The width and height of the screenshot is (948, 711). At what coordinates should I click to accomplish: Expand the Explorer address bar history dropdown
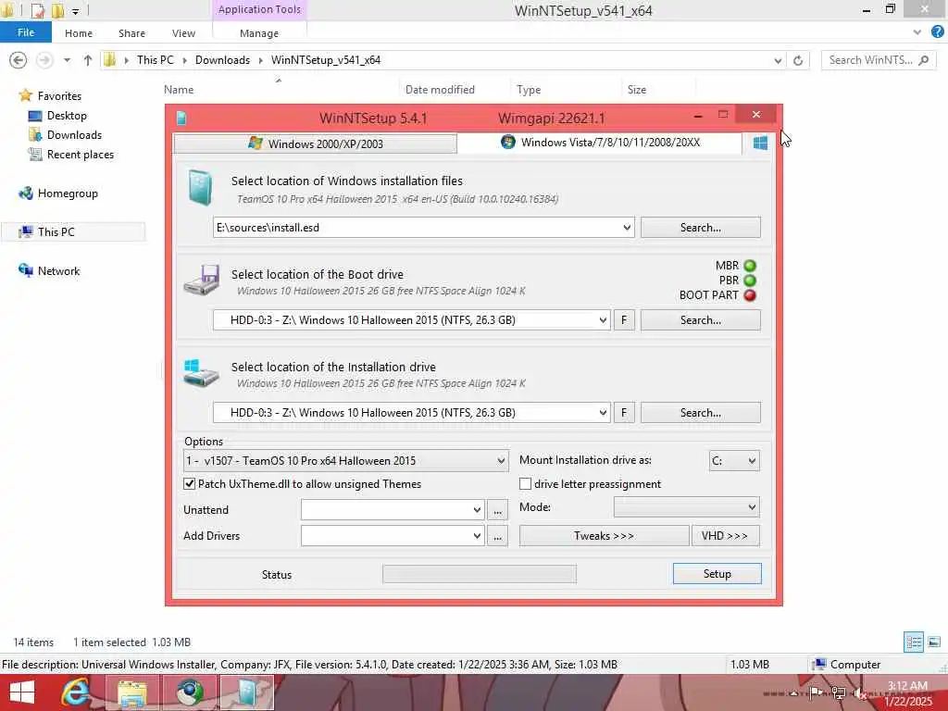(x=778, y=60)
